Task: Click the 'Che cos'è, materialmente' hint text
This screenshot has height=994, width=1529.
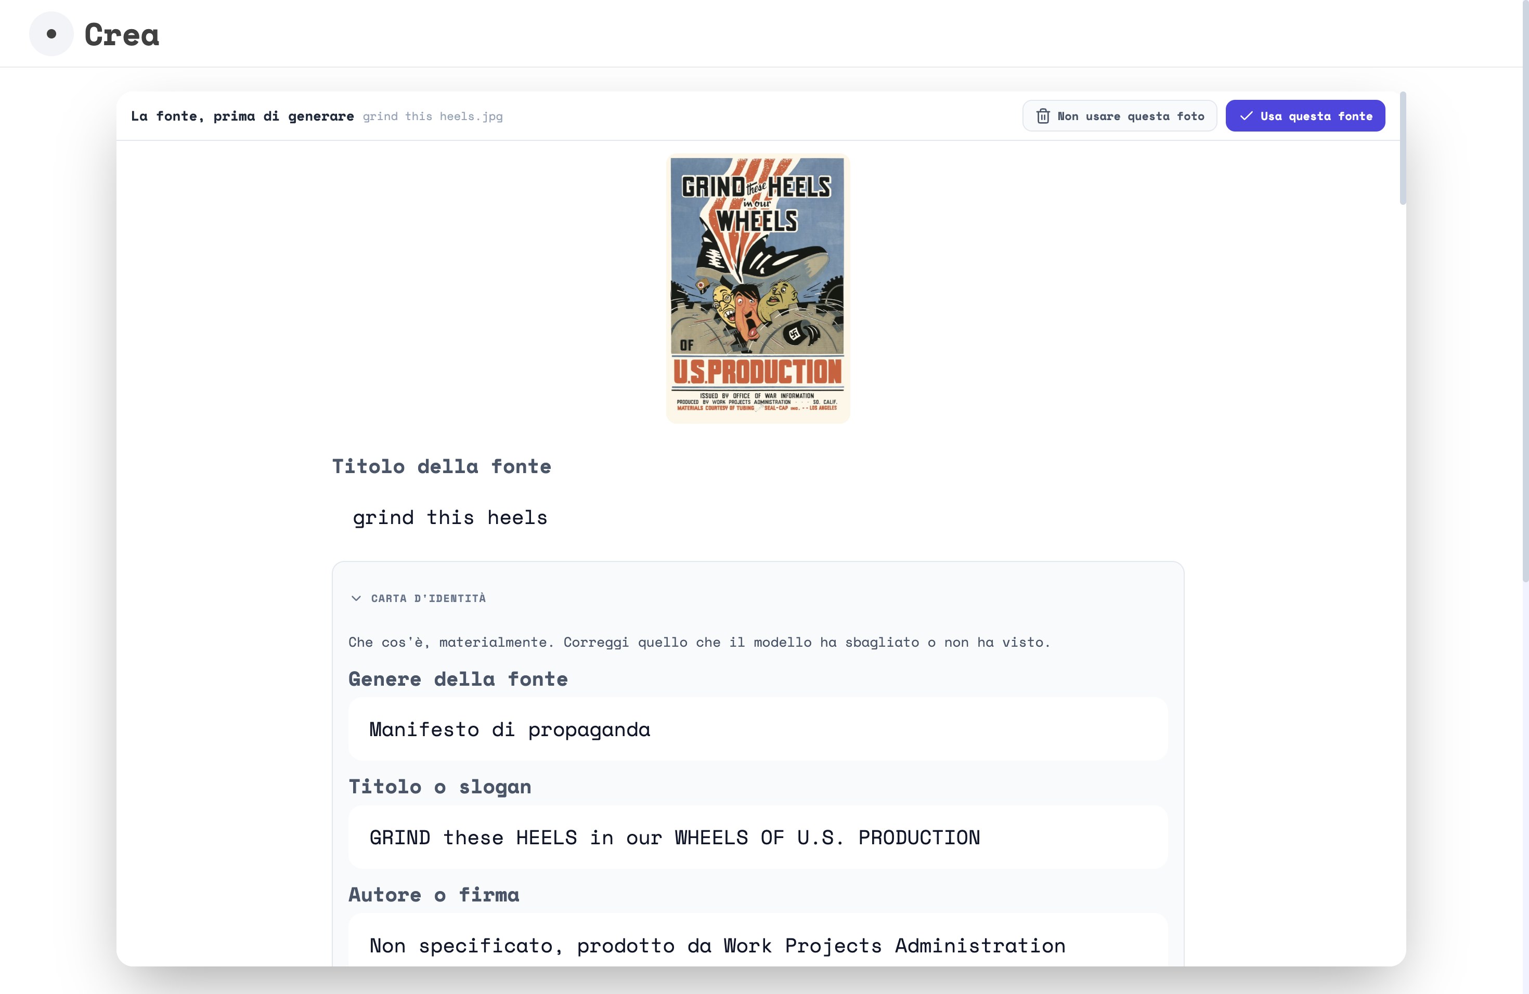Action: pyautogui.click(x=699, y=642)
